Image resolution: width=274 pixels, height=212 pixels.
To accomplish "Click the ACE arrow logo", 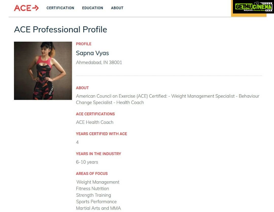I will tap(26, 8).
